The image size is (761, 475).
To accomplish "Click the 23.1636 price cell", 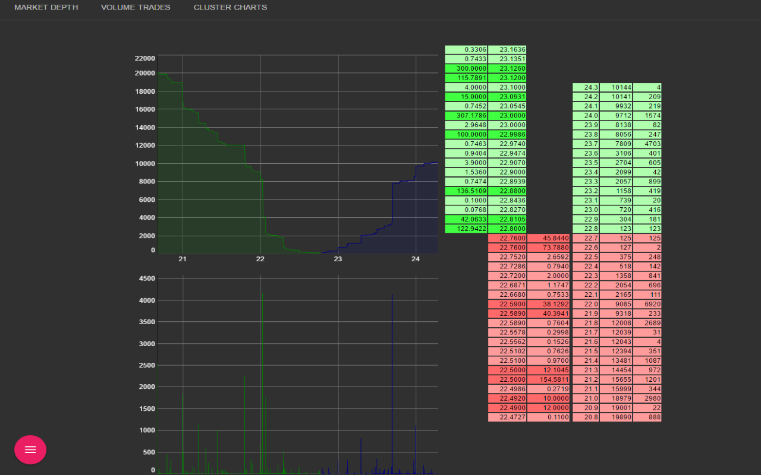I will tap(507, 49).
